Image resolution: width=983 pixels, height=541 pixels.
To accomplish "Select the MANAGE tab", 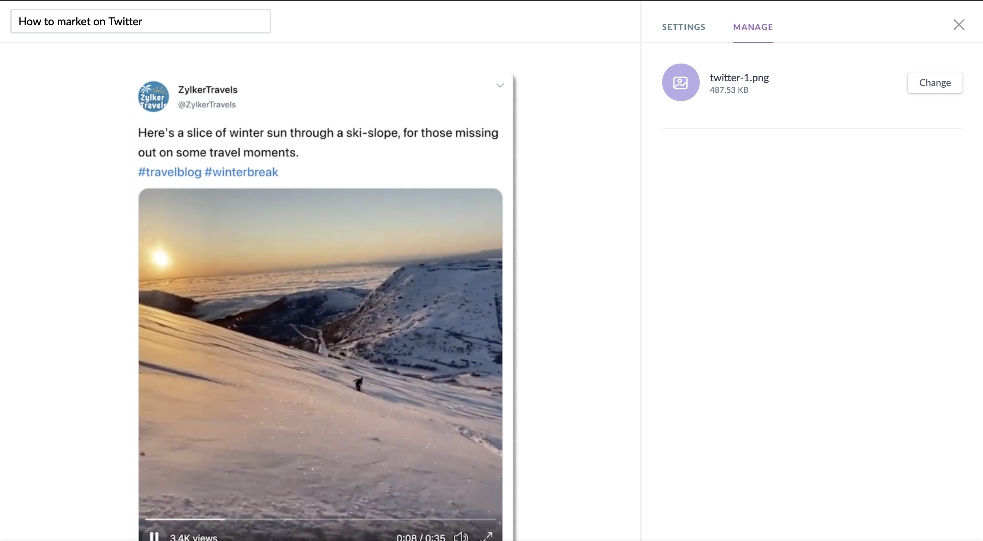I will click(753, 27).
